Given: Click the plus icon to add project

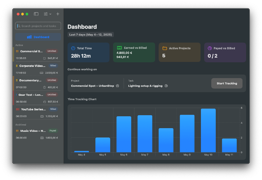Looking at the screenshot, I should click(58, 14).
